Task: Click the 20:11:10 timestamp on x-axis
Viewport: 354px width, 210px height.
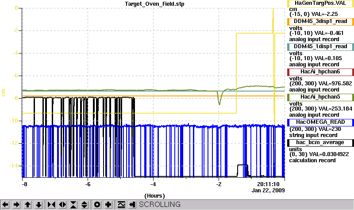Action: pos(269,184)
